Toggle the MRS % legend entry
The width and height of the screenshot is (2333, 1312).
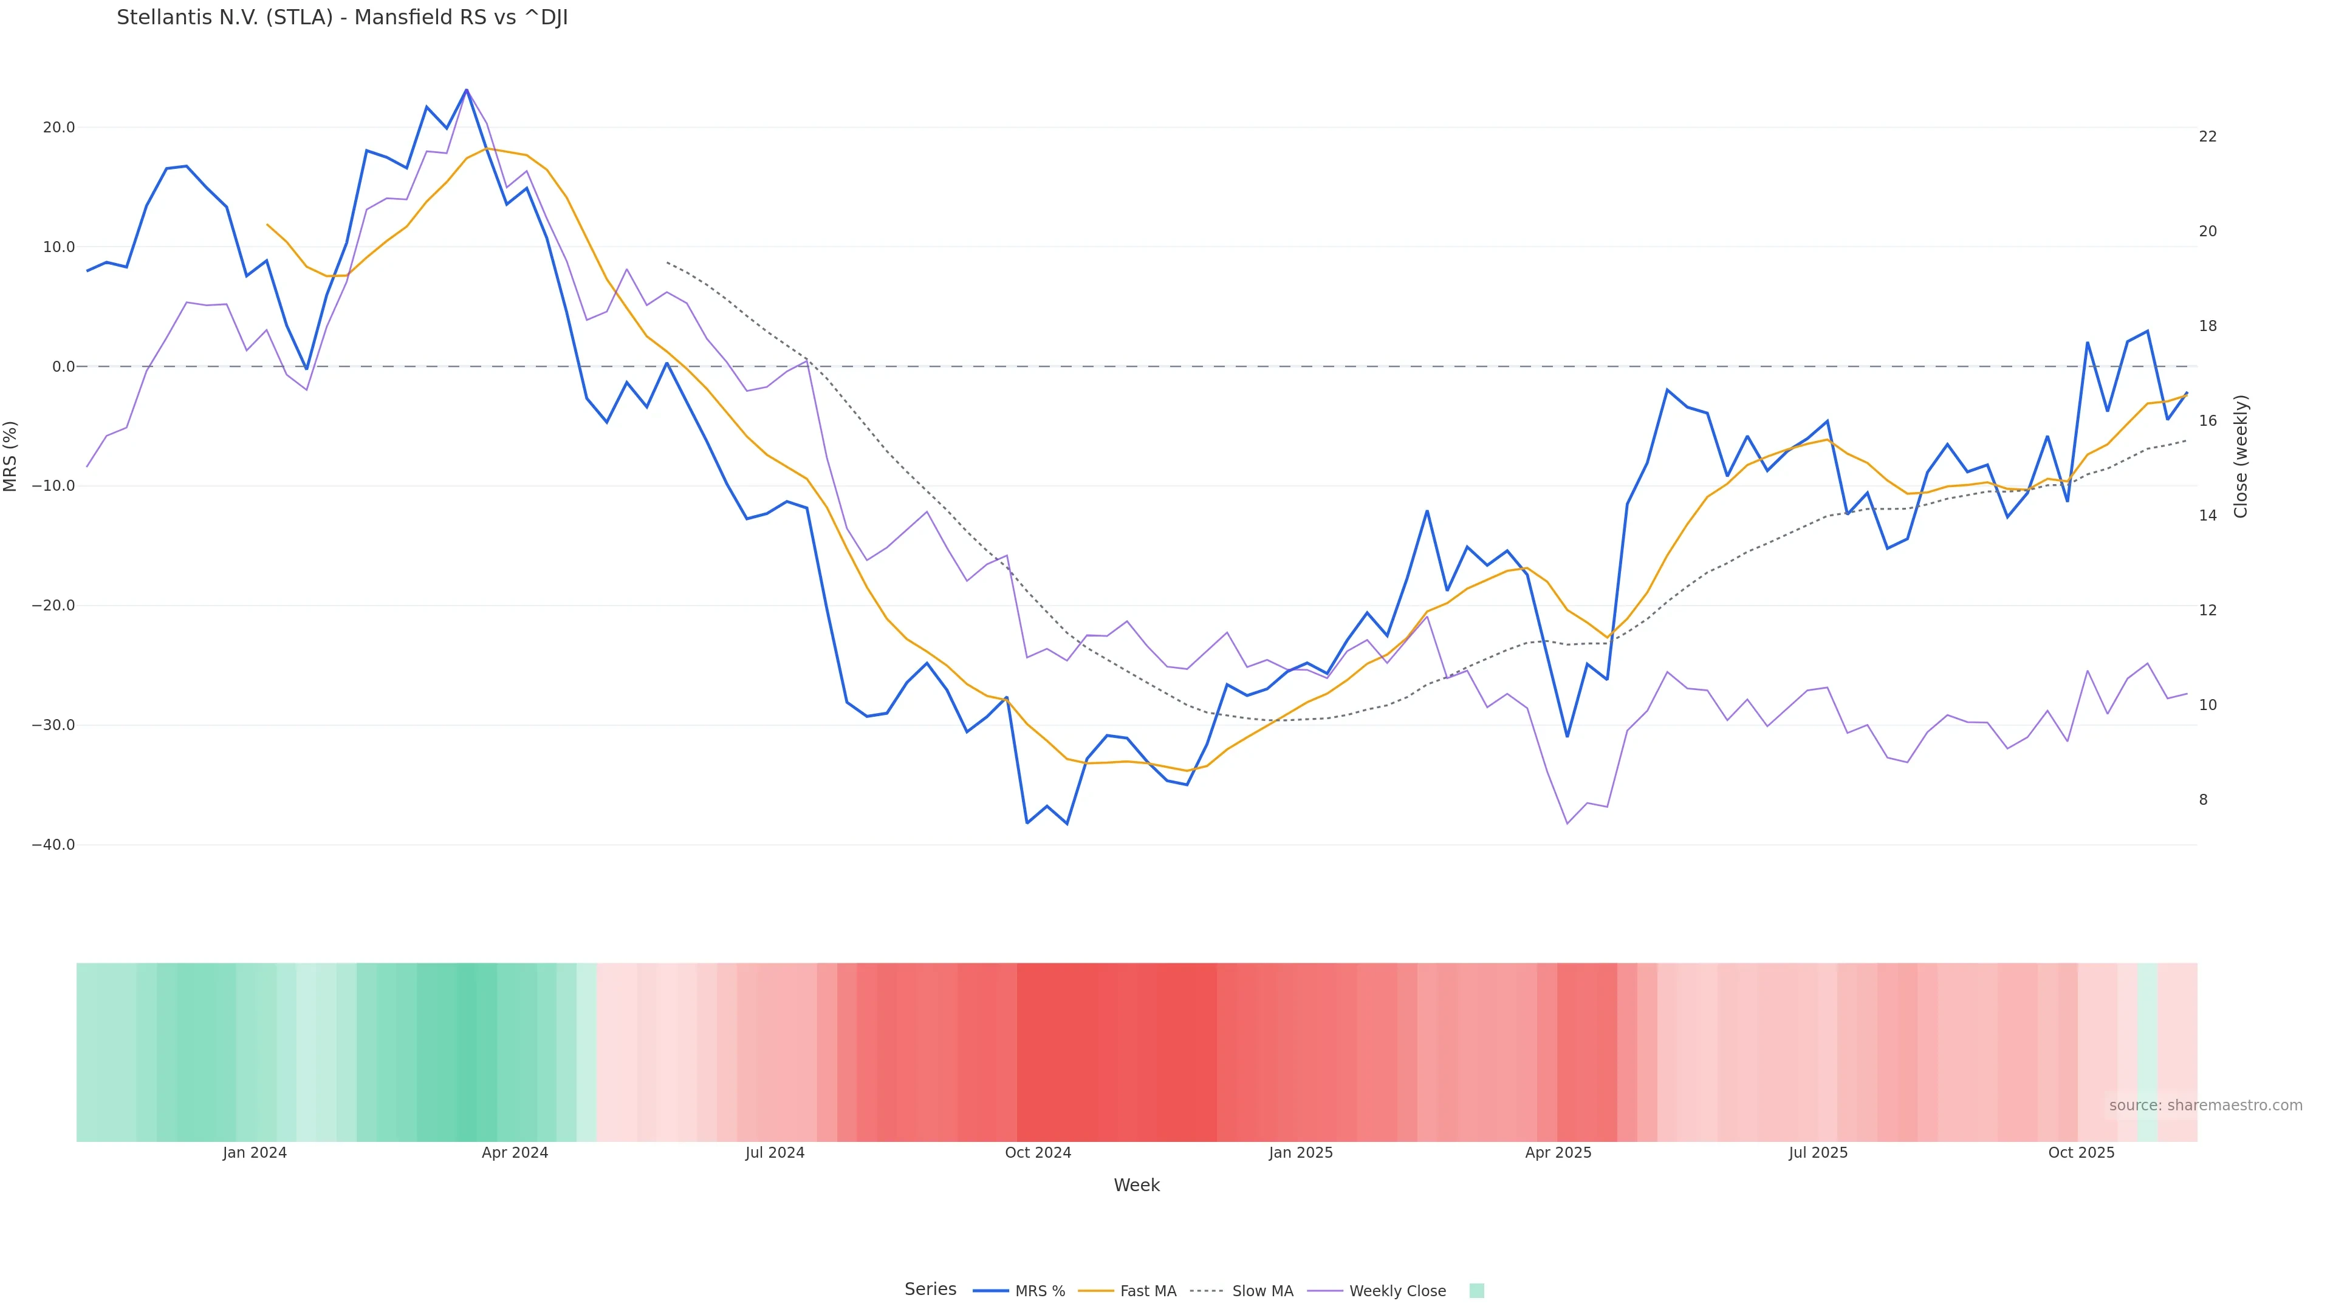pos(1040,1291)
